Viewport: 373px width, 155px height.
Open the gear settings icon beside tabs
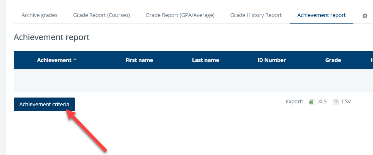pyautogui.click(x=365, y=16)
